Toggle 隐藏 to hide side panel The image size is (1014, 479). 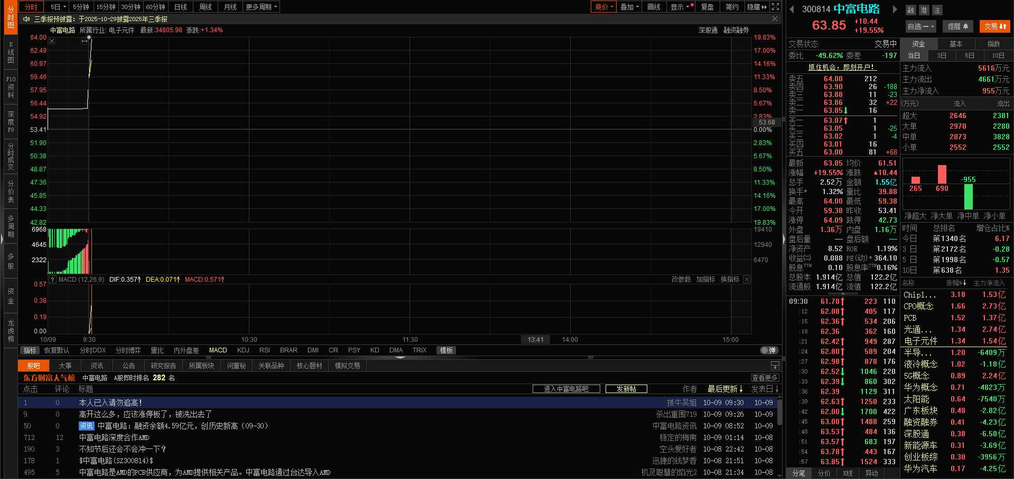(757, 7)
